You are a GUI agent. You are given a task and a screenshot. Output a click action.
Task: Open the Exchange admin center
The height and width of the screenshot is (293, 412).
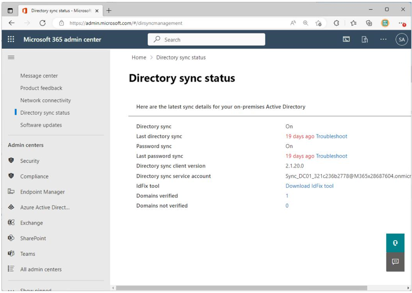[31, 223]
